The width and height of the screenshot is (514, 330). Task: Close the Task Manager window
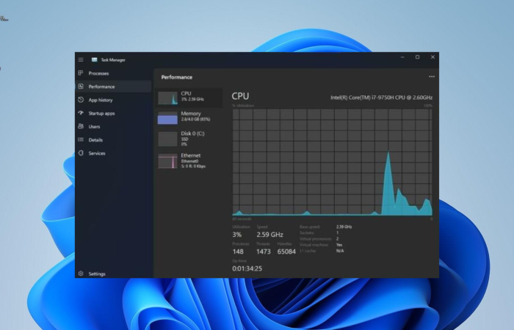click(432, 57)
